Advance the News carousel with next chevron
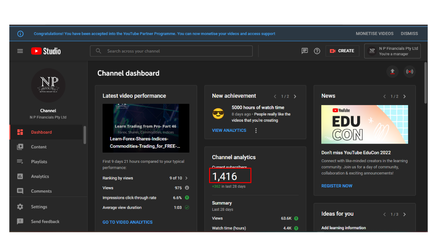437x246 pixels. pyautogui.click(x=404, y=96)
